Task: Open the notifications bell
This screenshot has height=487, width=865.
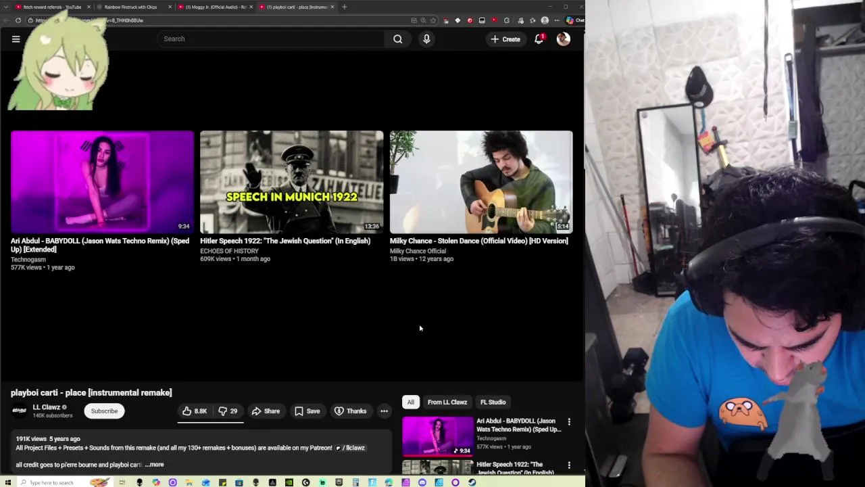Action: tap(539, 39)
